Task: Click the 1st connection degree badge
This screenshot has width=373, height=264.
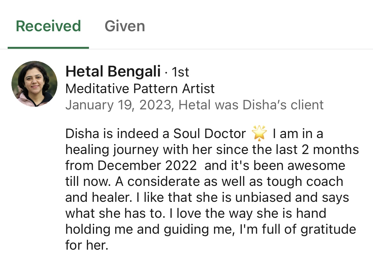Action: [x=180, y=73]
